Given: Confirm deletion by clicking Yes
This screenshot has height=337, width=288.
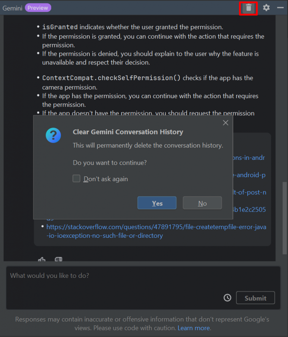Looking at the screenshot, I should tap(157, 203).
